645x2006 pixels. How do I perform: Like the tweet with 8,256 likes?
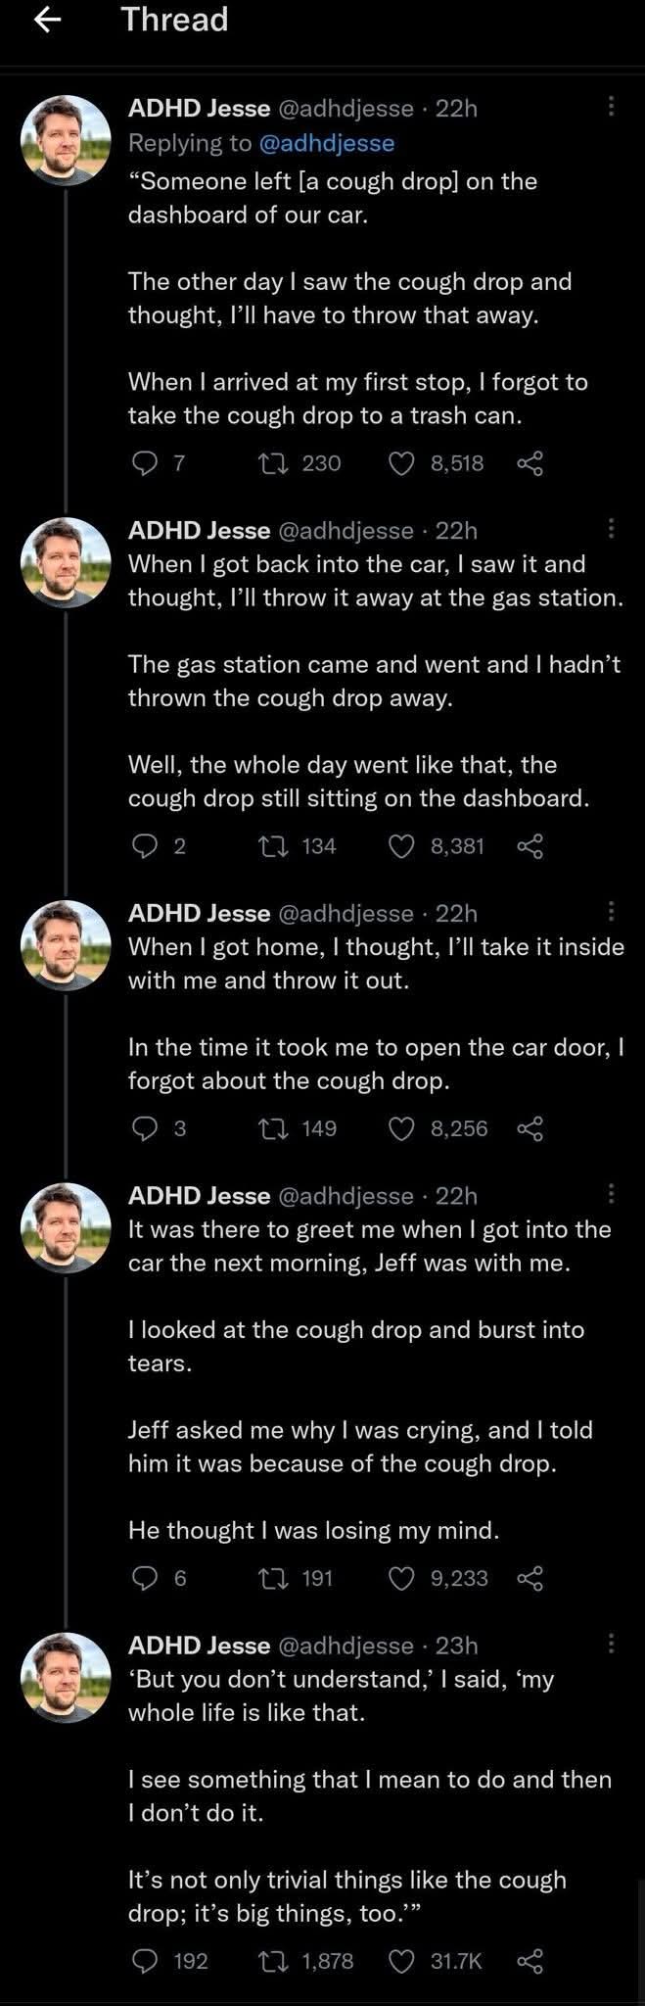401,1129
